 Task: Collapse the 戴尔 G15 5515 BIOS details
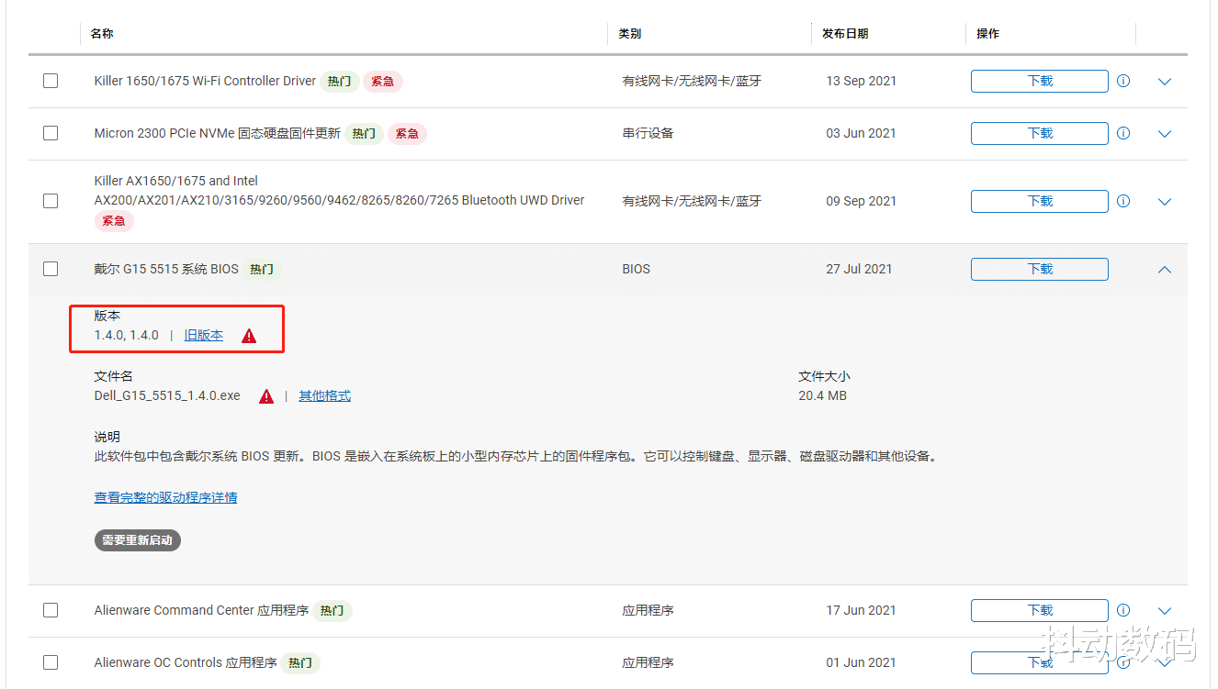(1164, 269)
